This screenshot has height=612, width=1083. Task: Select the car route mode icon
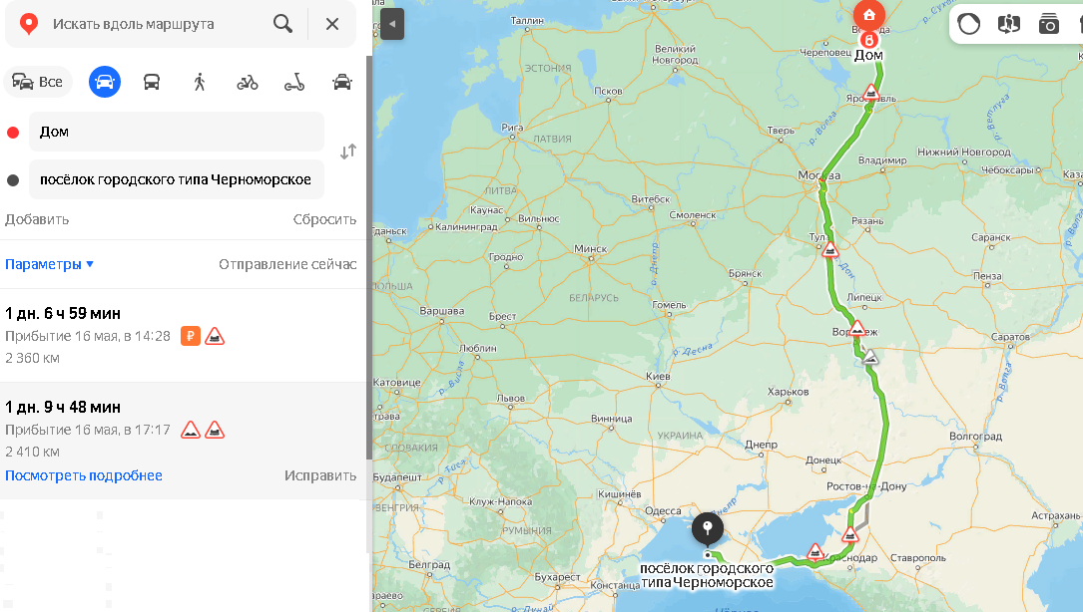coord(104,82)
